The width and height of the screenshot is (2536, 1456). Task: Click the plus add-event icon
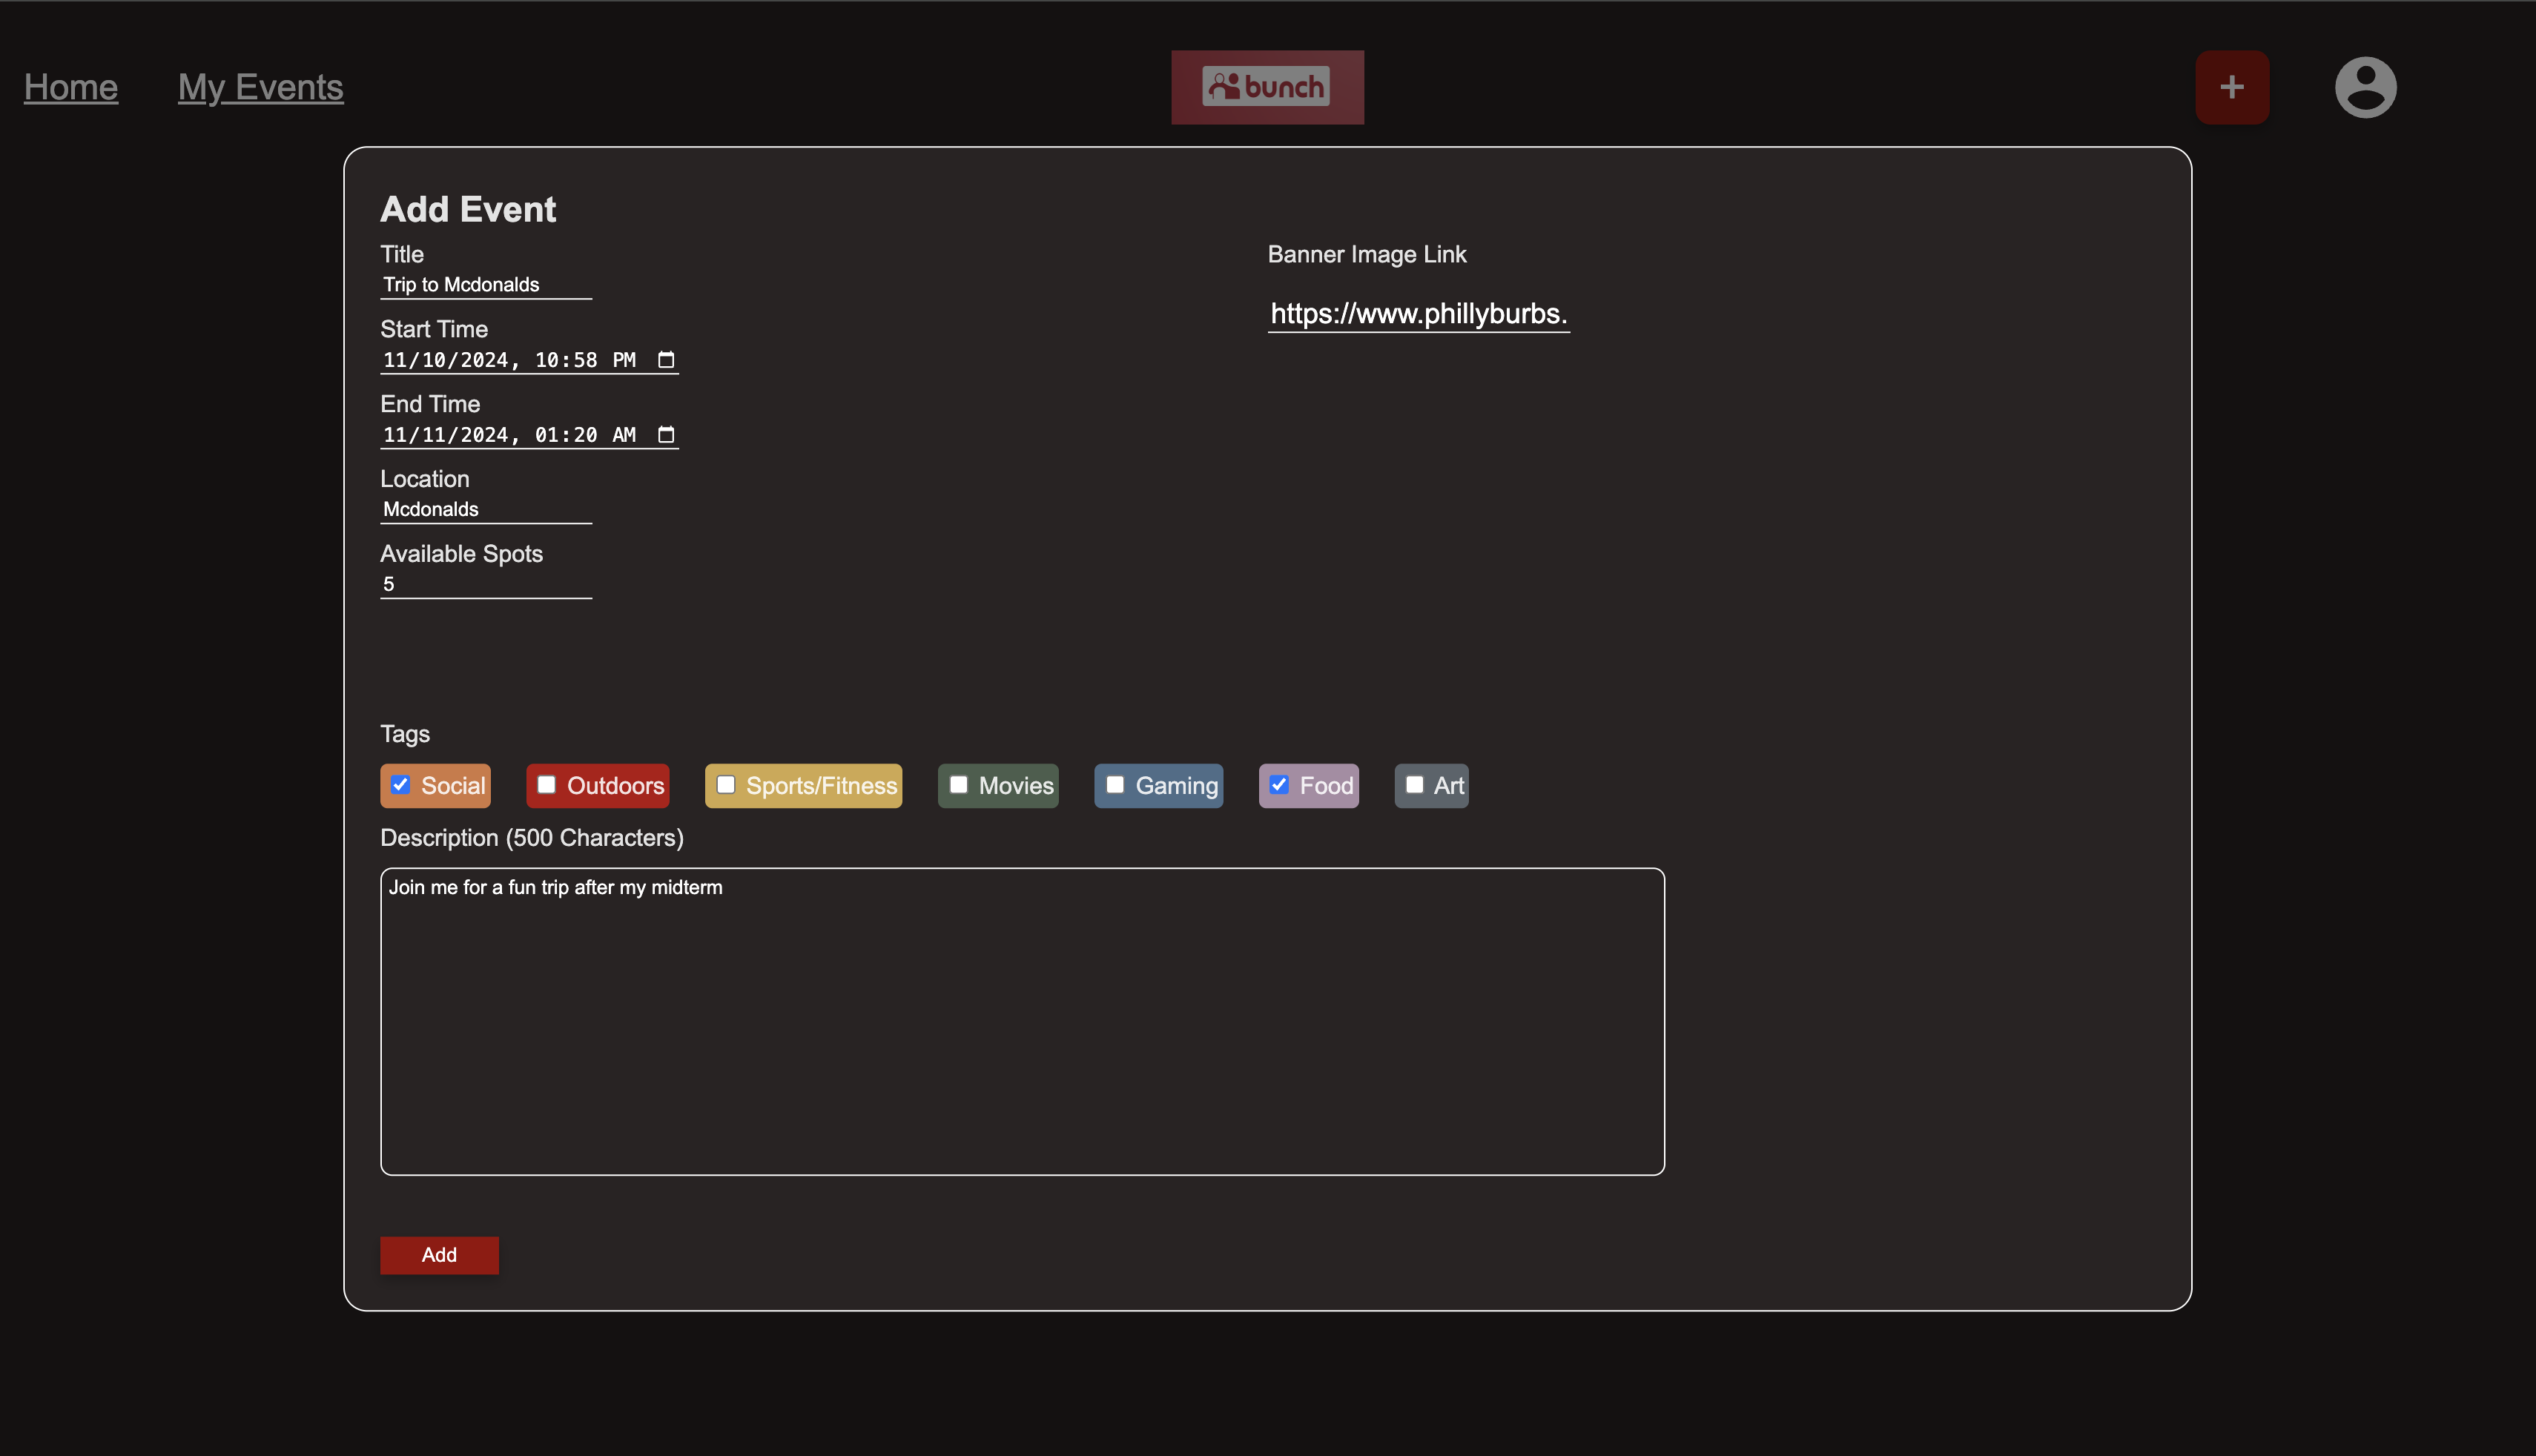click(2231, 87)
